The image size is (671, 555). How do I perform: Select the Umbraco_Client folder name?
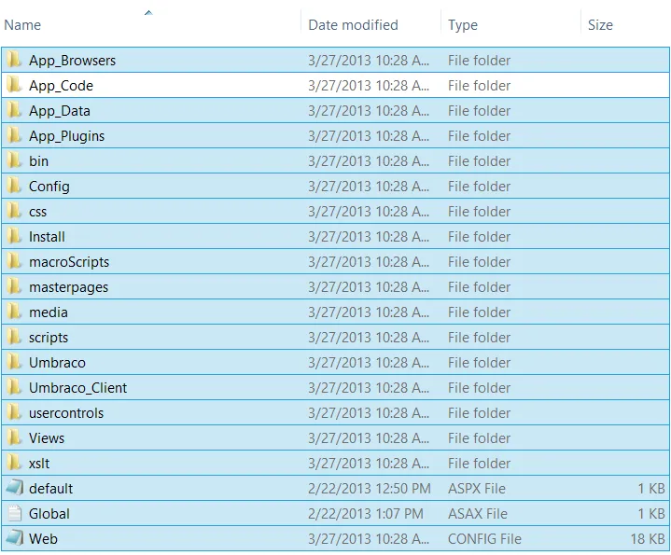(x=77, y=388)
